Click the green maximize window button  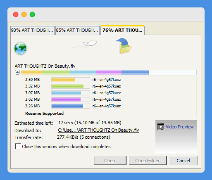pos(32,14)
